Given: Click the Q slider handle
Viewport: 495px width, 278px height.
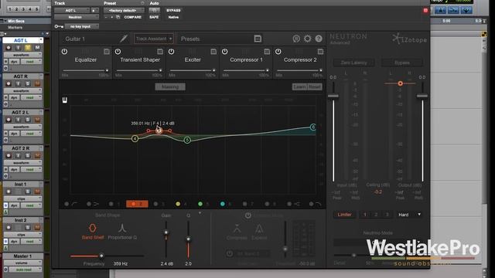Looking at the screenshot, I should pyautogui.click(x=188, y=239).
